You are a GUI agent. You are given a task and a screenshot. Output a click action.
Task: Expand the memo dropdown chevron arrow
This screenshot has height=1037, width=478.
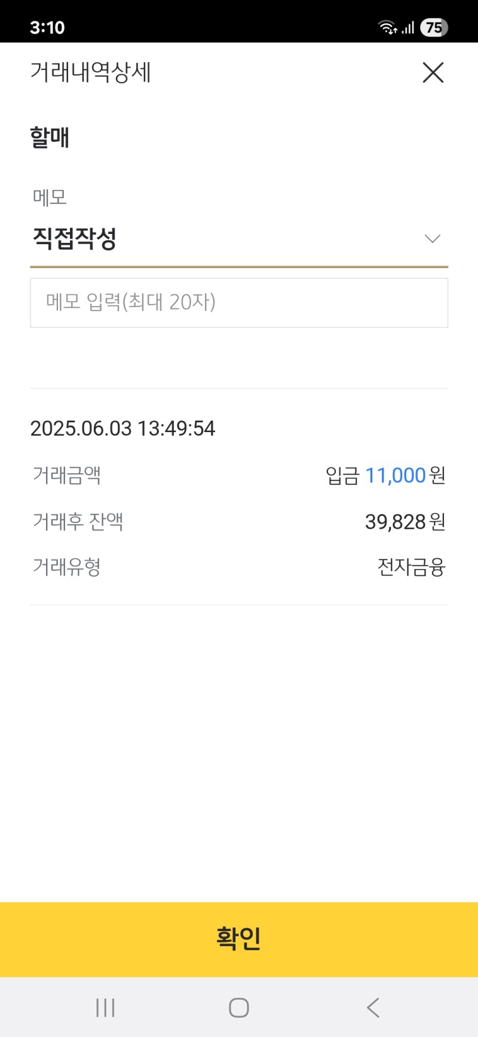[x=432, y=239]
